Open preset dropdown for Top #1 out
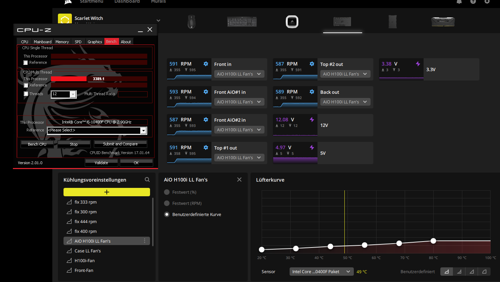Screen dimensions: 500x282 (x=239, y=158)
